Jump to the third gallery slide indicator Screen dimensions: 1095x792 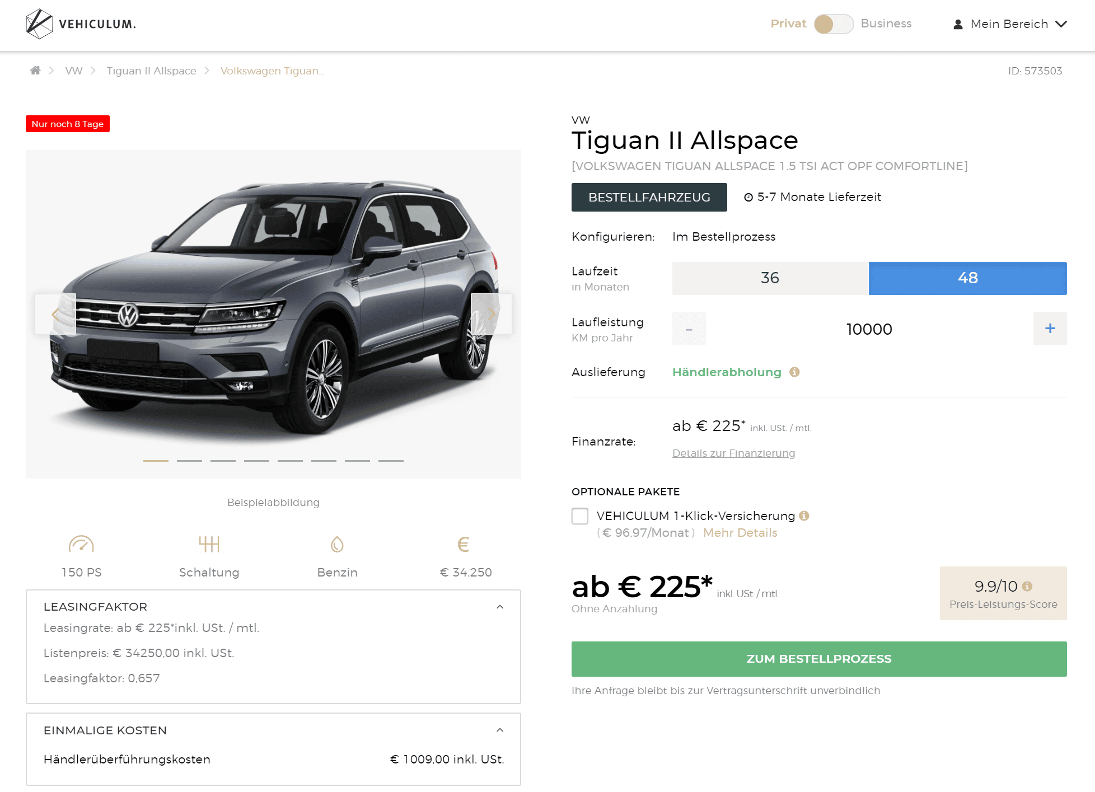[x=223, y=461]
